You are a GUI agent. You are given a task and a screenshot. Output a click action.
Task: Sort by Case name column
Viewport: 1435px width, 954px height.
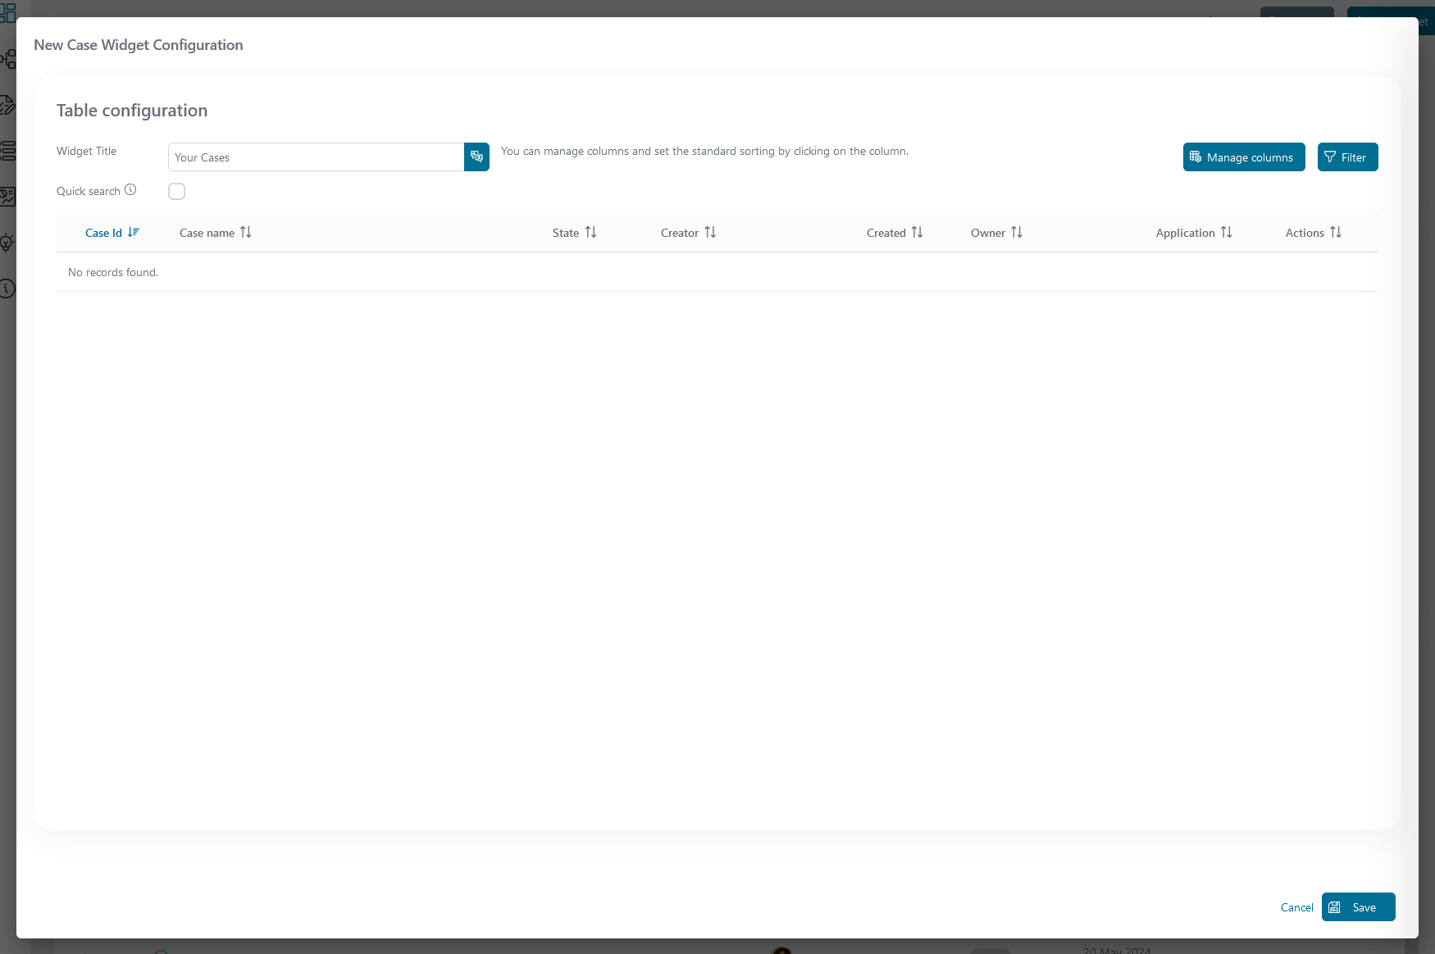pyautogui.click(x=246, y=232)
